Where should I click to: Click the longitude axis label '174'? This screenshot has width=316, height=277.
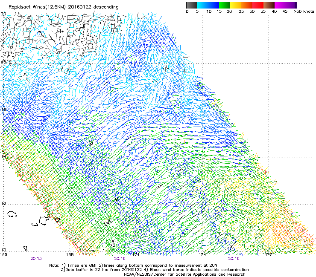(202, 255)
